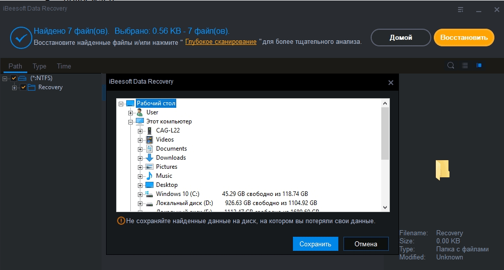Viewport: 504px width, 270px height.
Task: Click the Сохранить button
Action: click(315, 244)
